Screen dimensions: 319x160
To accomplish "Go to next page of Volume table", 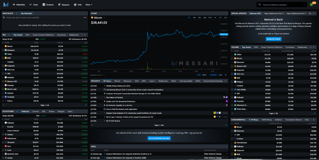I will pyautogui.click(x=315, y=113).
